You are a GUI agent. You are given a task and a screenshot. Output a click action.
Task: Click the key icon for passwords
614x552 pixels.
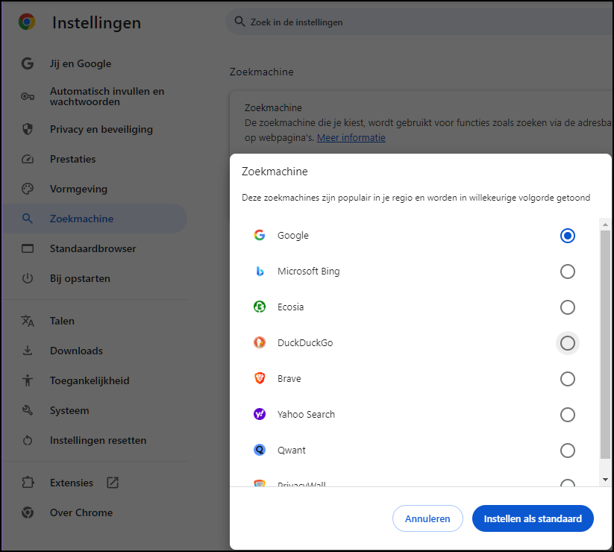28,96
